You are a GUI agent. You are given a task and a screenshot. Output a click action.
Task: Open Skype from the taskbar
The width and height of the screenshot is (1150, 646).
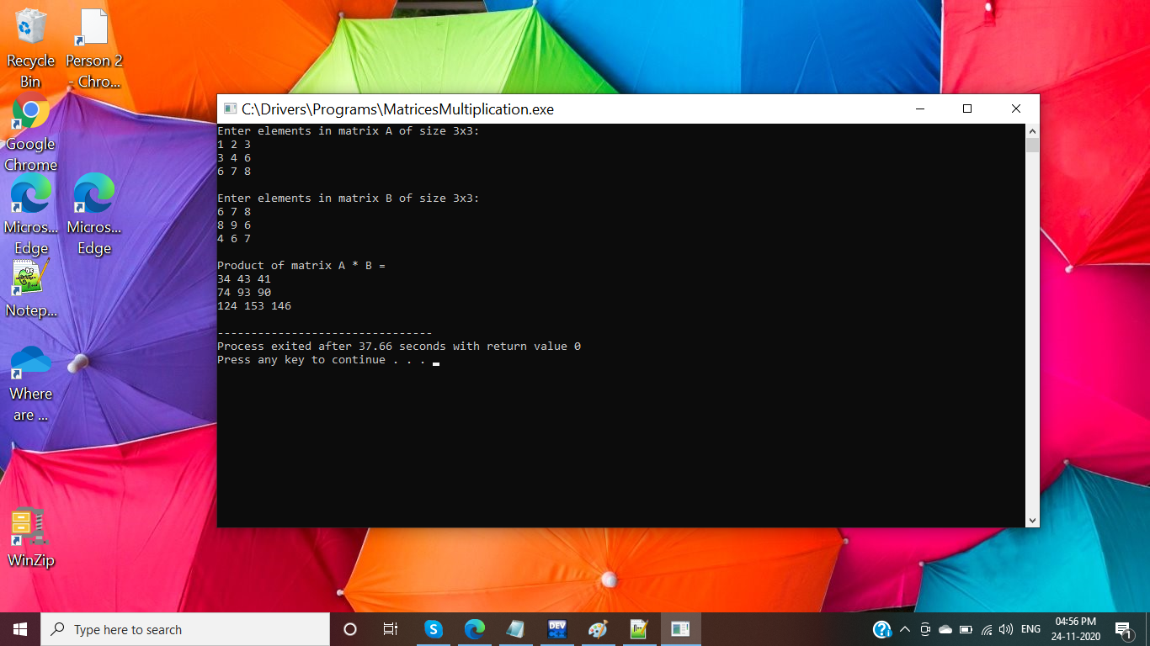[434, 629]
